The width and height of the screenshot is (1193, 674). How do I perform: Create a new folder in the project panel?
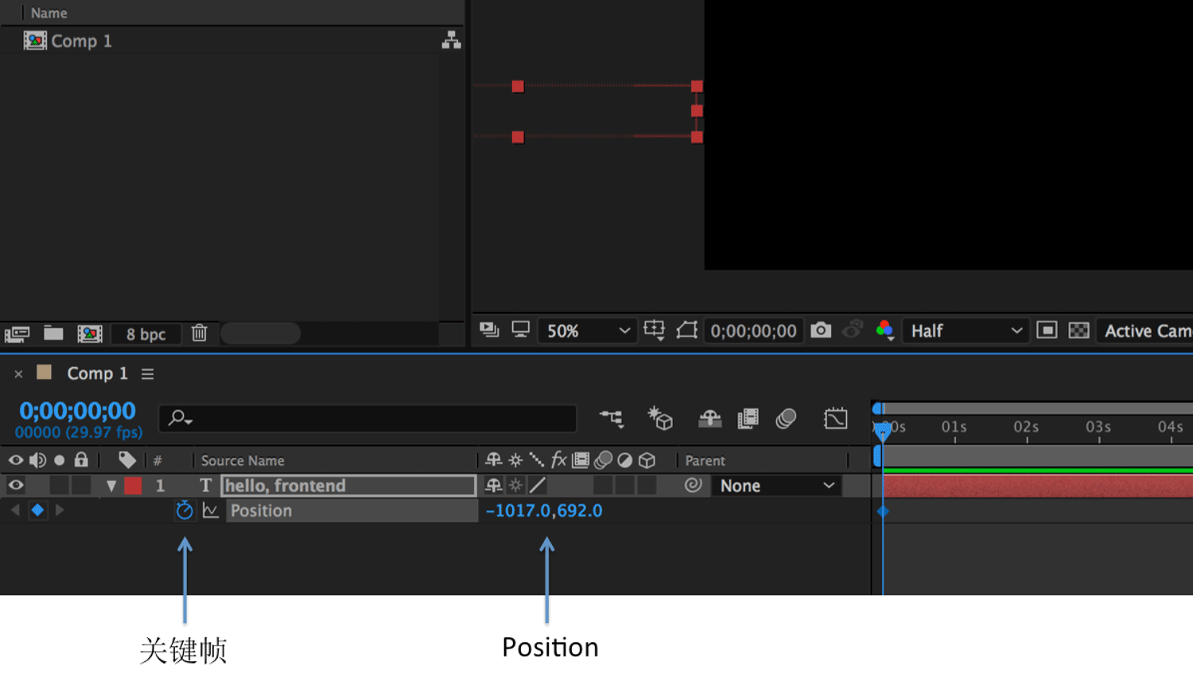click(x=53, y=333)
